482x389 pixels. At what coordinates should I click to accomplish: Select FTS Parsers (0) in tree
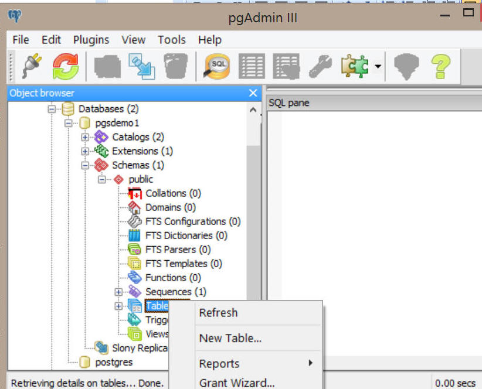tap(178, 250)
